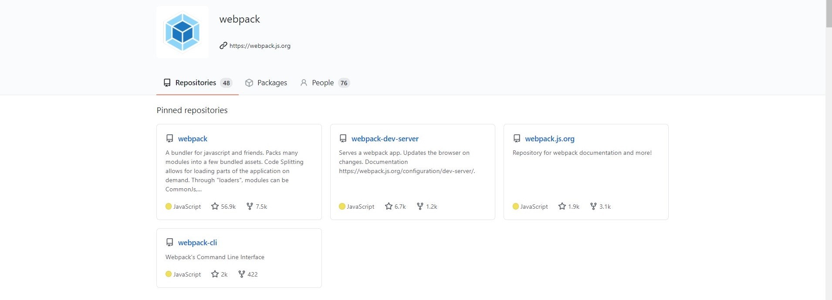832x300 pixels.
Task: Click 'Repository for webpack documentation and more!' text
Action: click(x=582, y=153)
